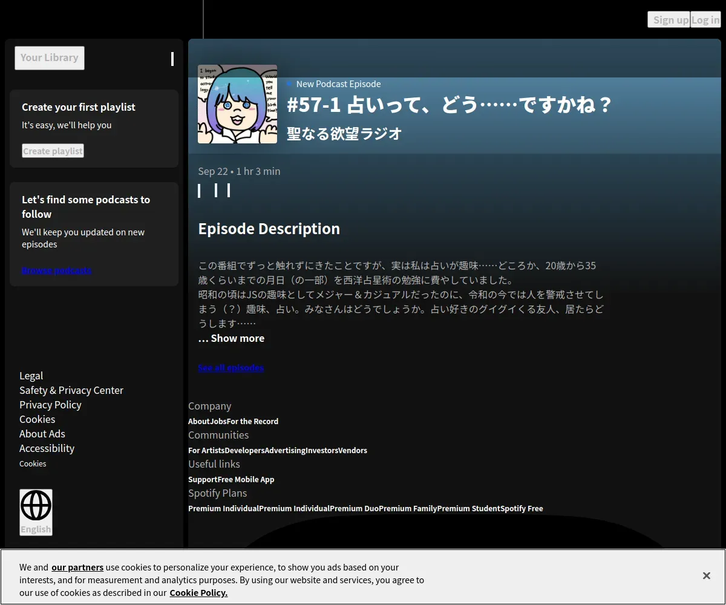Open the podcast episode cover art

coord(237,104)
